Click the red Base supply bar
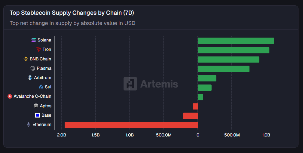Image resolution: width=303 pixels, height=153 pixels. point(190,116)
